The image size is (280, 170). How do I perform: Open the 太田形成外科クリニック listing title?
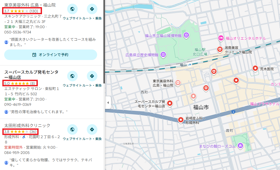pyautogui.click(x=27, y=125)
